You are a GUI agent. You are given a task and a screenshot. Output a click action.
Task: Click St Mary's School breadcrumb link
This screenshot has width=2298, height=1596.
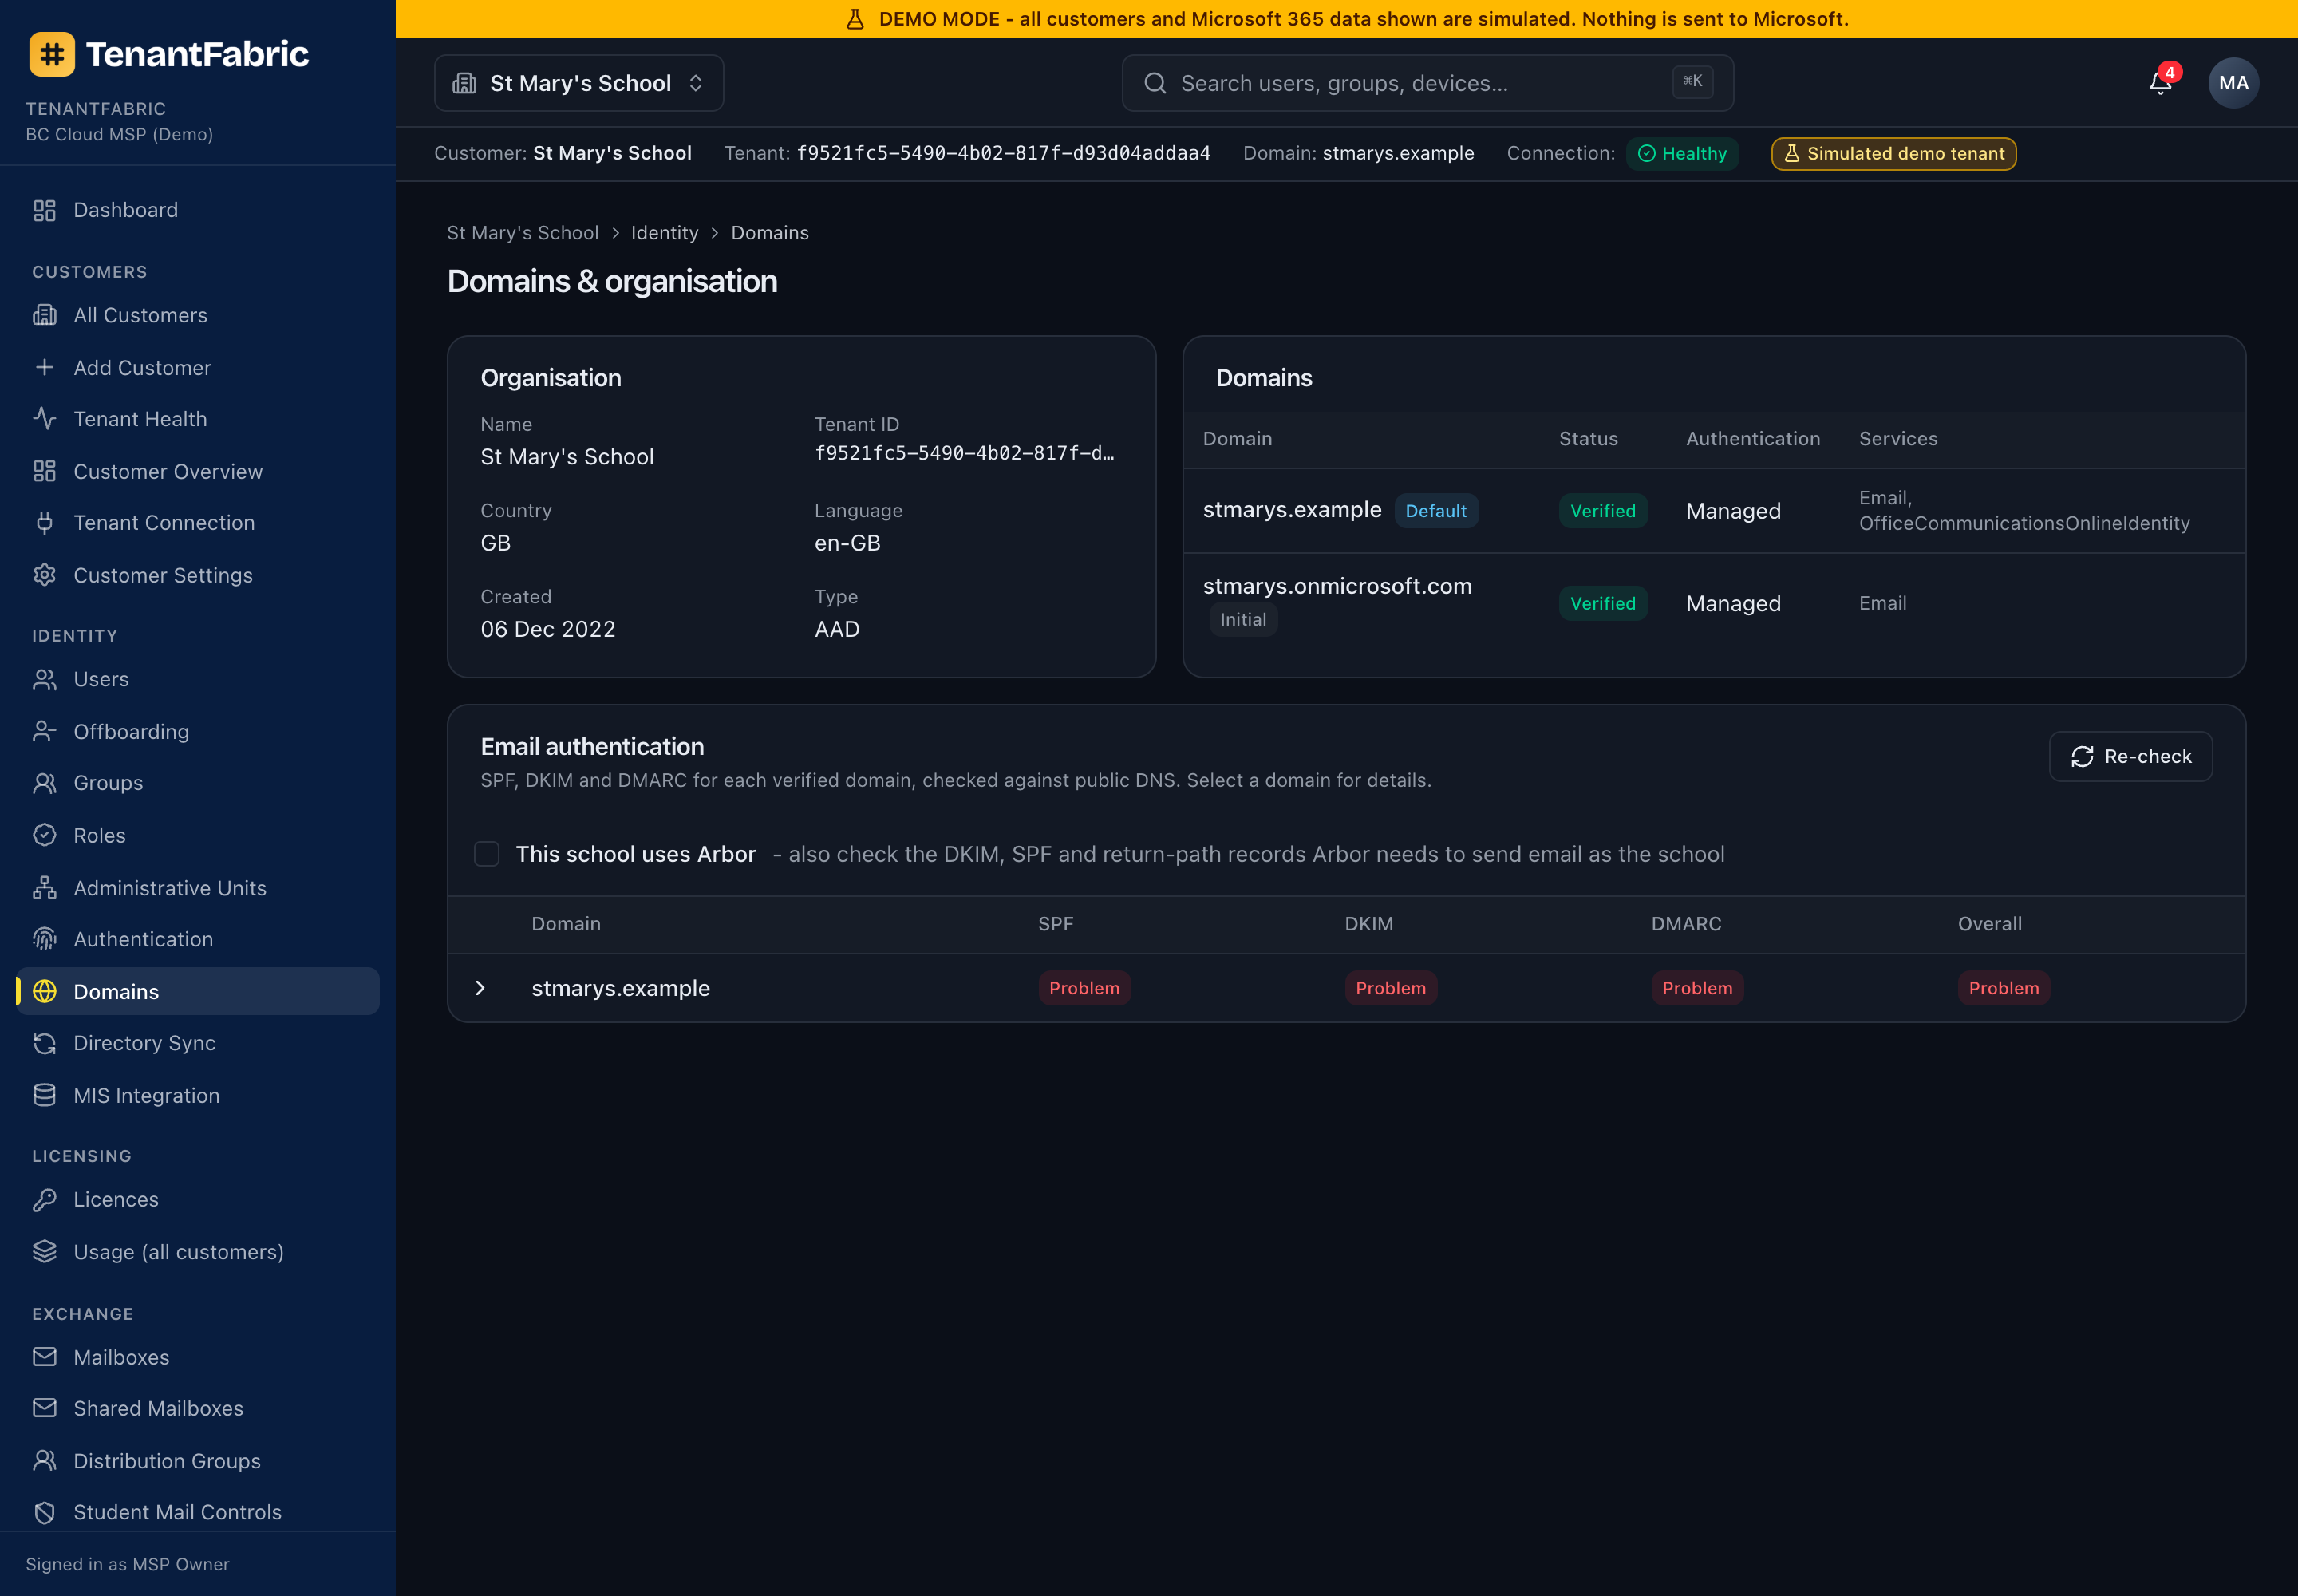(x=523, y=233)
